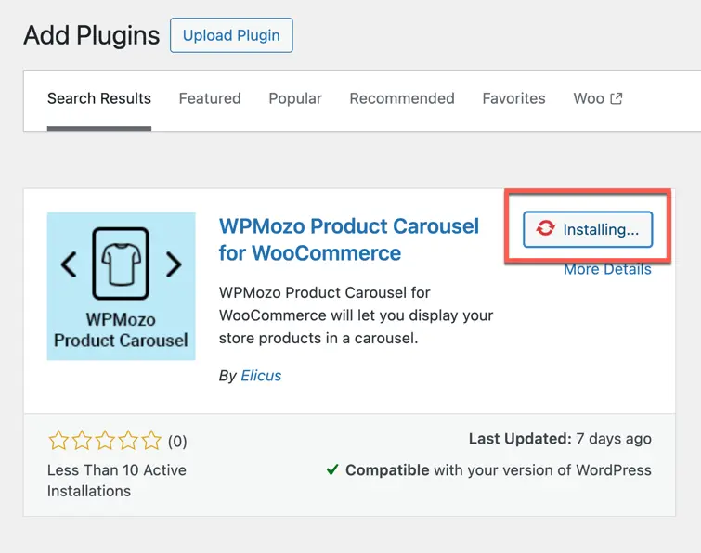
Task: Click the WPMozo Product Carousel thumbnail caption
Action: point(122,330)
